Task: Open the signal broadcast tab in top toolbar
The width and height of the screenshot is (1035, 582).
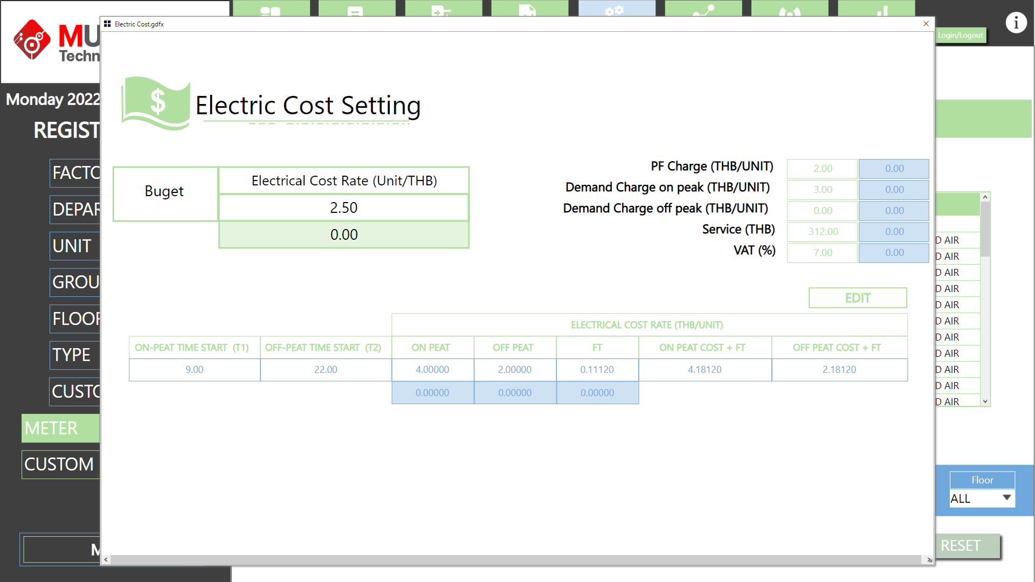Action: tap(790, 8)
